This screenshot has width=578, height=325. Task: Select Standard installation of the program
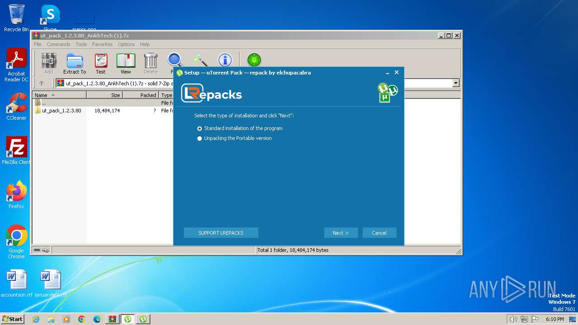coord(240,128)
